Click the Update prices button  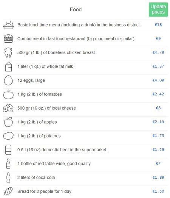pos(158,9)
